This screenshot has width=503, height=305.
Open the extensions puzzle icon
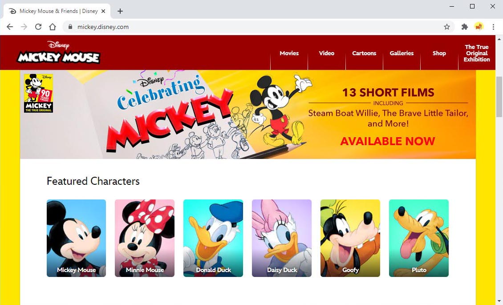tap(465, 27)
